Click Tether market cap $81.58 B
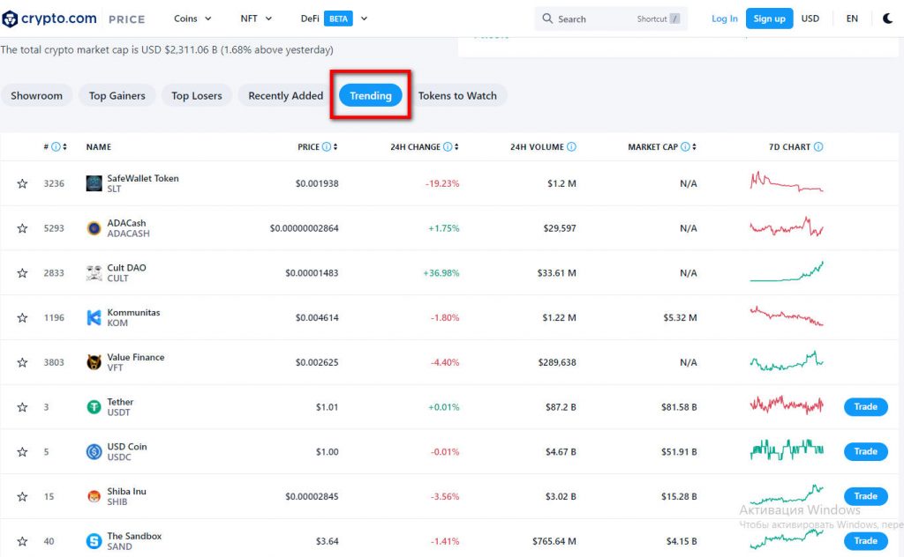This screenshot has height=557, width=904. pyautogui.click(x=679, y=407)
